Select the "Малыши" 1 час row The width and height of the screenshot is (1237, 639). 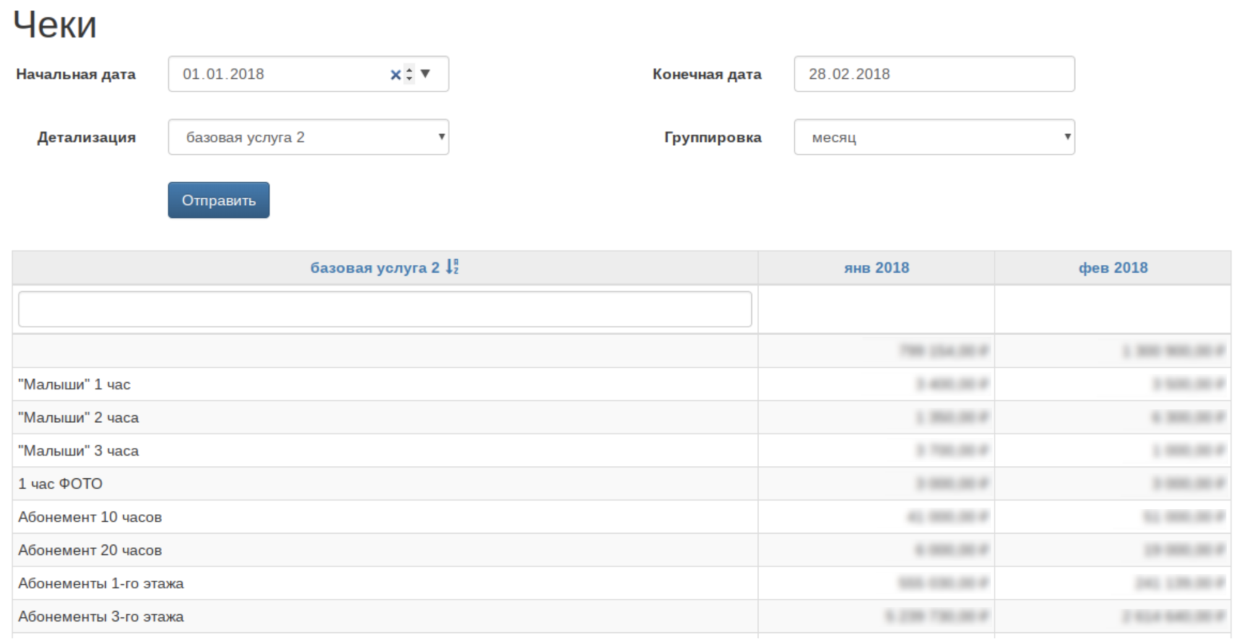(x=621, y=384)
